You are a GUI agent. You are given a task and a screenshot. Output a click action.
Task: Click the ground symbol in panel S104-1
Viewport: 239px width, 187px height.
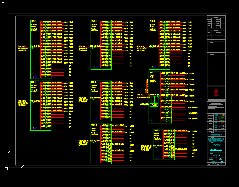click(x=94, y=119)
